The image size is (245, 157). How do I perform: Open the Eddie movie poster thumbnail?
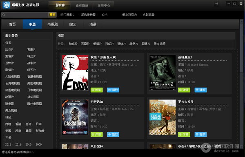pyautogui.click(x=75, y=73)
